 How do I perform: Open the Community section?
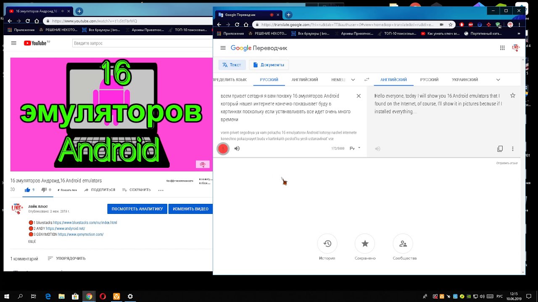point(404,248)
